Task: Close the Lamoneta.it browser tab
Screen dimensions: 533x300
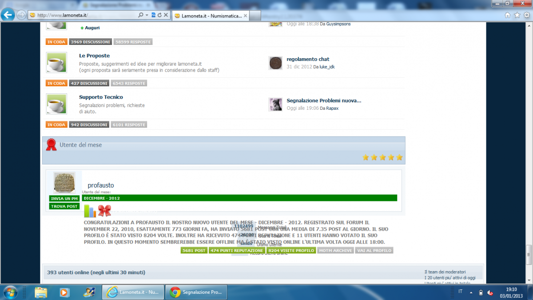Action: pos(245,16)
